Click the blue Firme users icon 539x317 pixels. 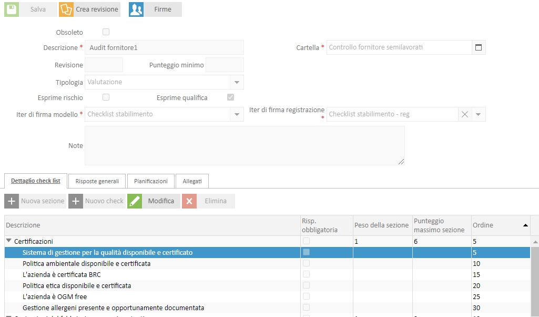136,9
